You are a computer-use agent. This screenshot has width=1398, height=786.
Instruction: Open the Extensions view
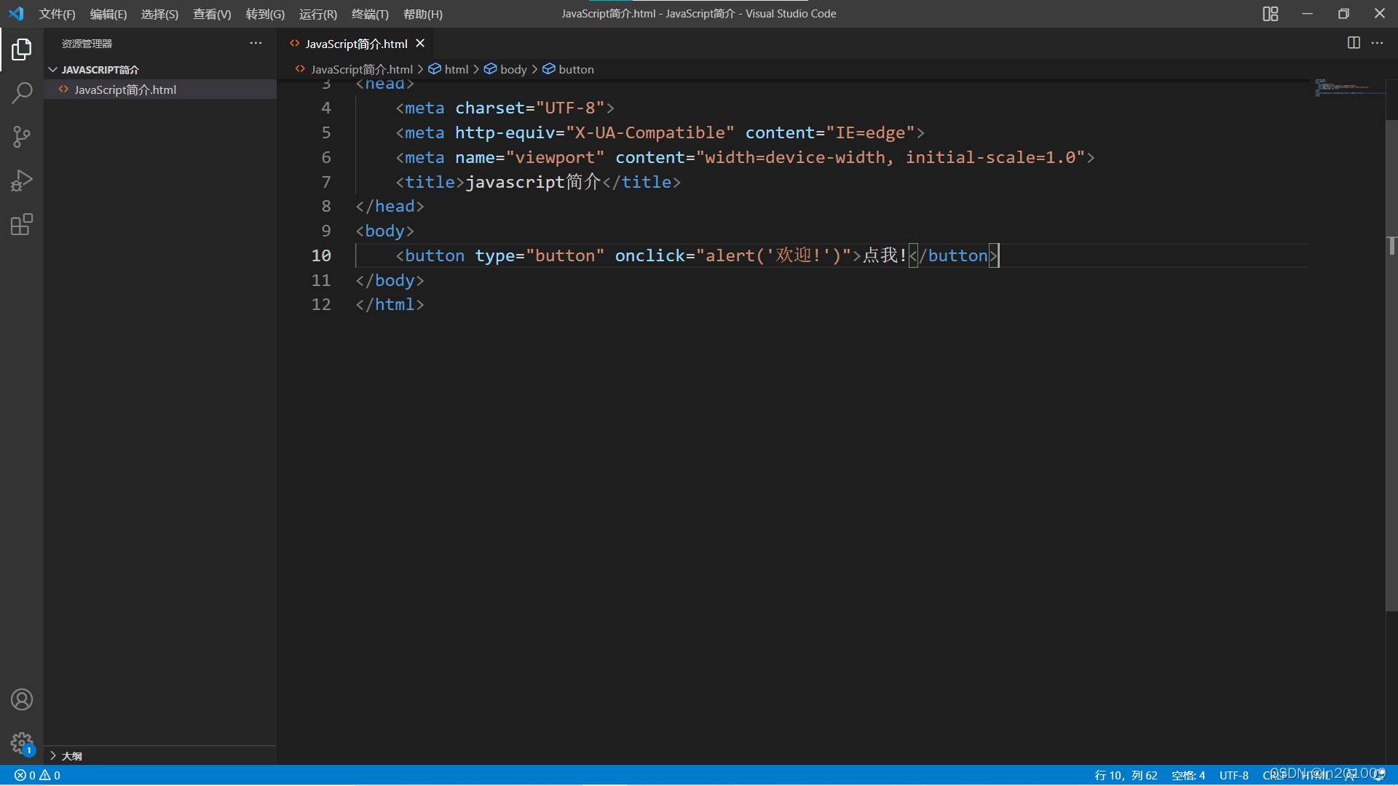(22, 224)
